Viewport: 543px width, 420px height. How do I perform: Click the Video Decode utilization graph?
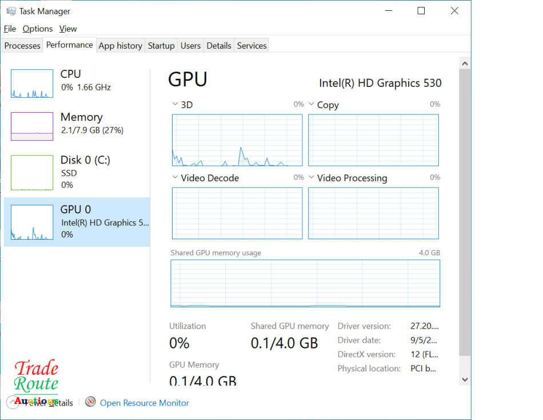tap(237, 213)
